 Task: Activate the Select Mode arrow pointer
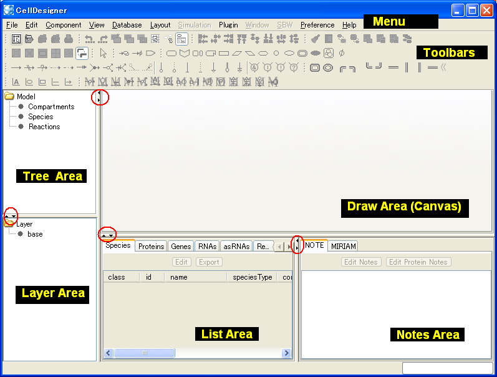coord(104,53)
